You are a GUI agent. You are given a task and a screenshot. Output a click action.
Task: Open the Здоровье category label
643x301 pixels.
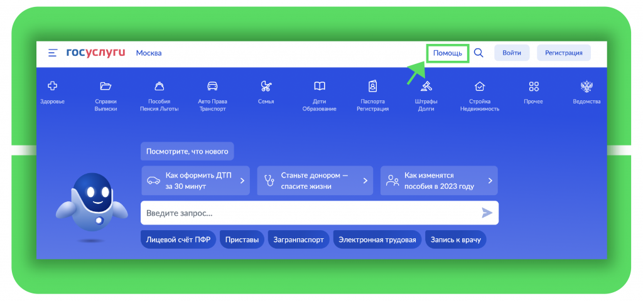point(53,102)
